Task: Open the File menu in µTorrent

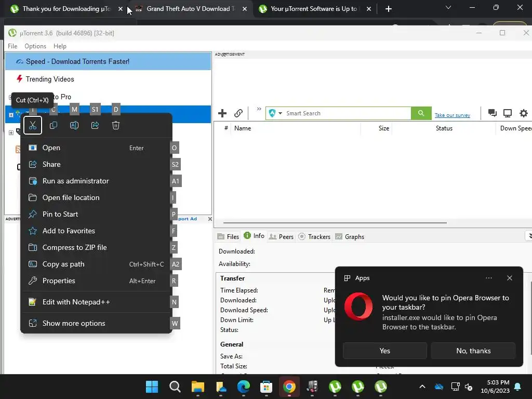Action: click(x=12, y=46)
